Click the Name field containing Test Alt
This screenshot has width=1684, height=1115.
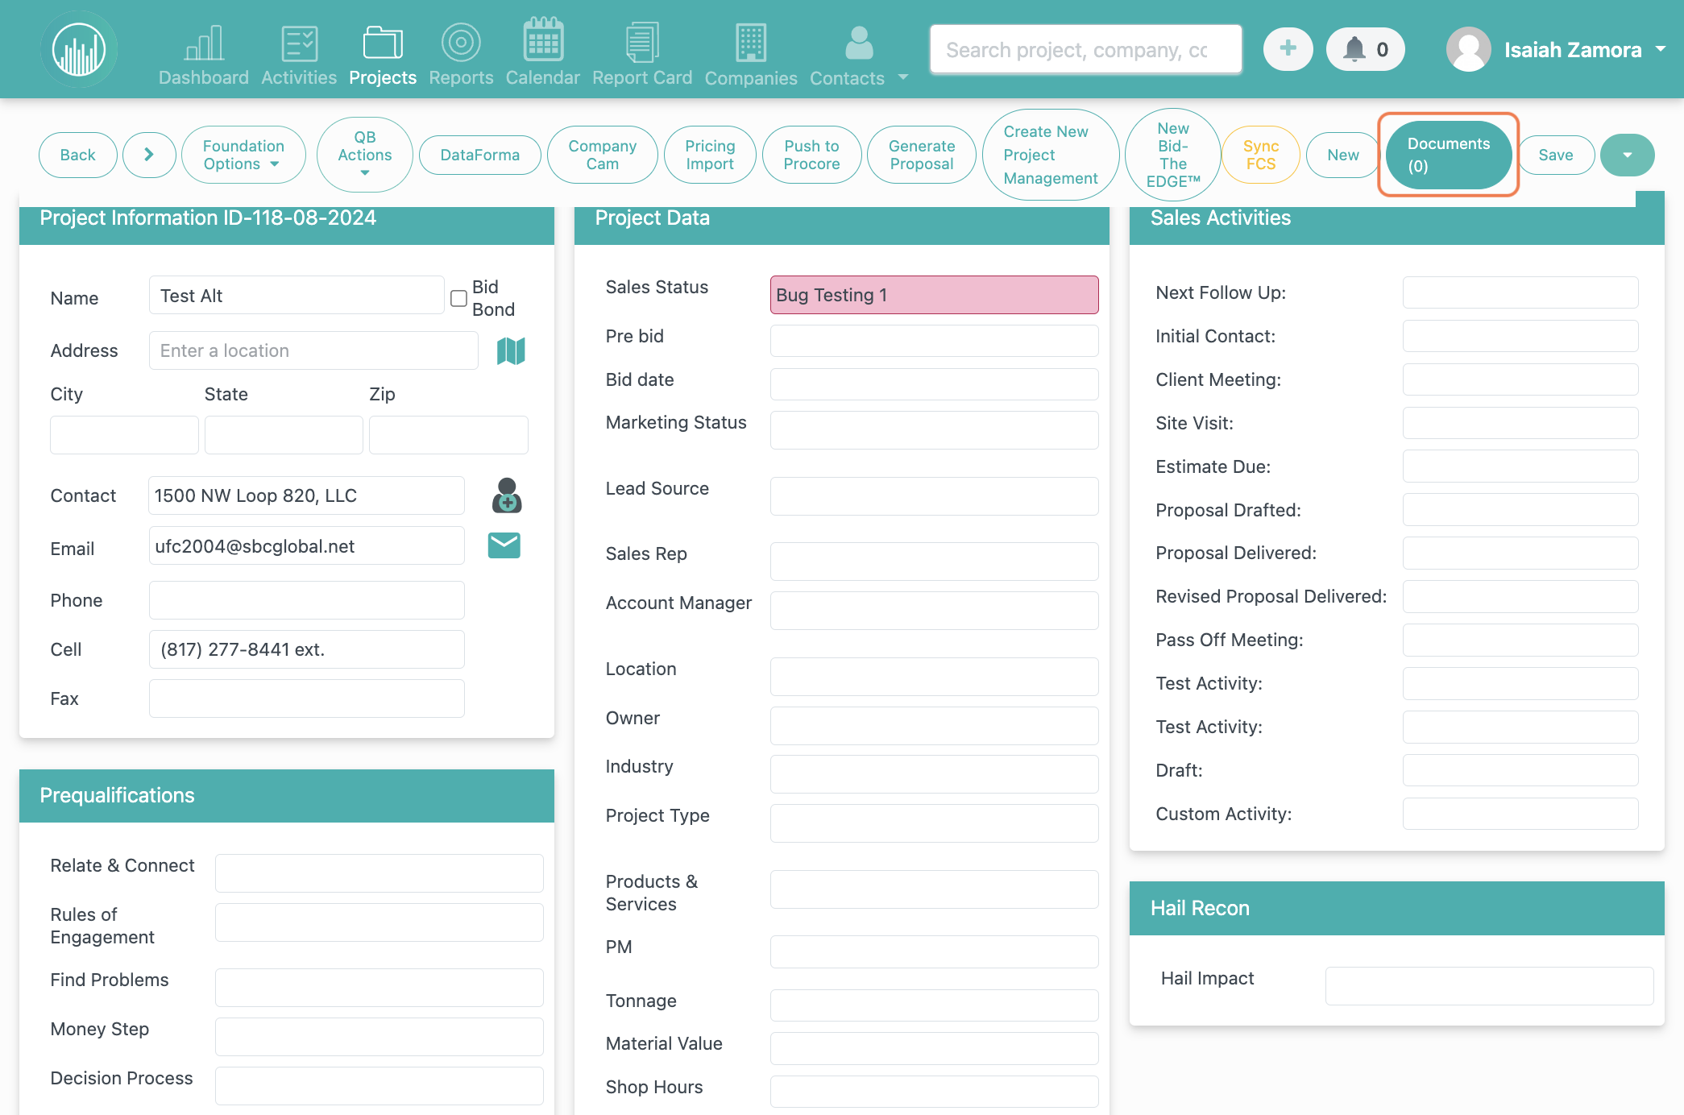(x=297, y=295)
